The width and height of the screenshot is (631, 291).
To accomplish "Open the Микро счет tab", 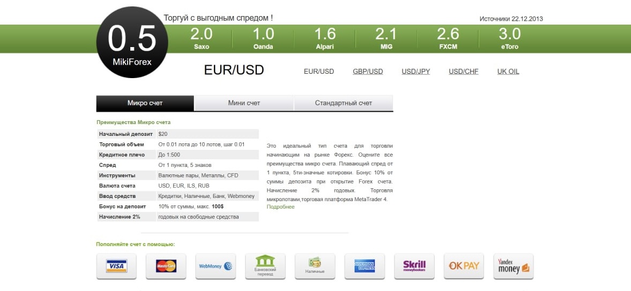I will (x=145, y=103).
